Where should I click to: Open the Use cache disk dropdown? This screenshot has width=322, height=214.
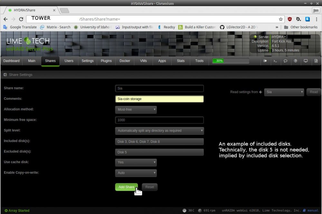click(x=136, y=162)
